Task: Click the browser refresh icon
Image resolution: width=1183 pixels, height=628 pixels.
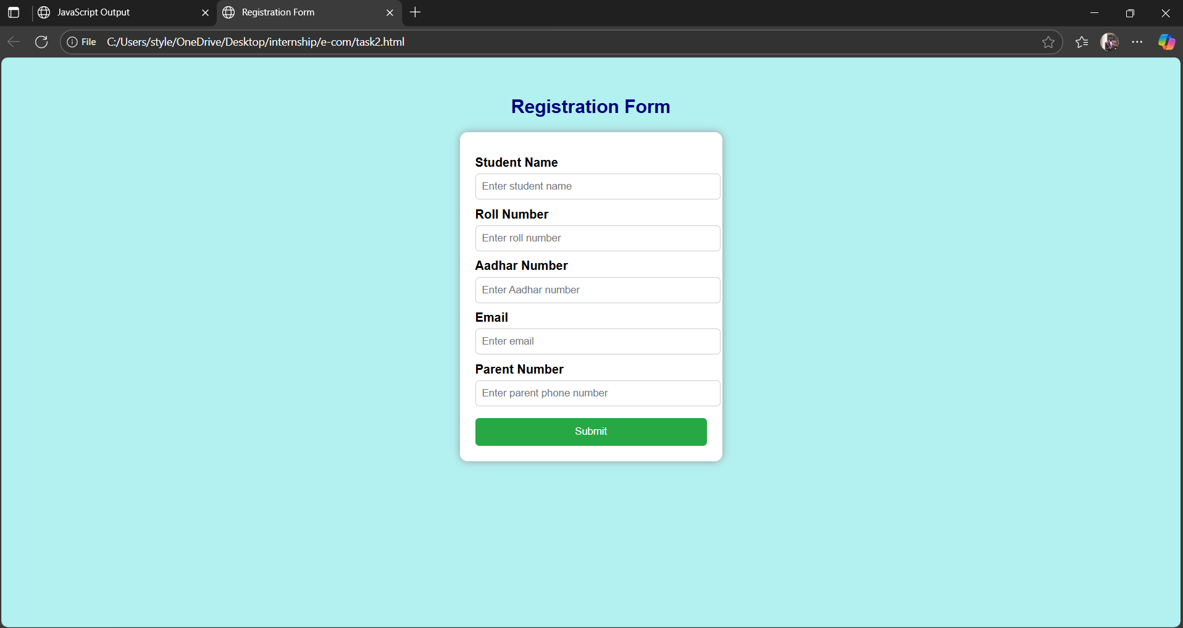Action: click(41, 41)
